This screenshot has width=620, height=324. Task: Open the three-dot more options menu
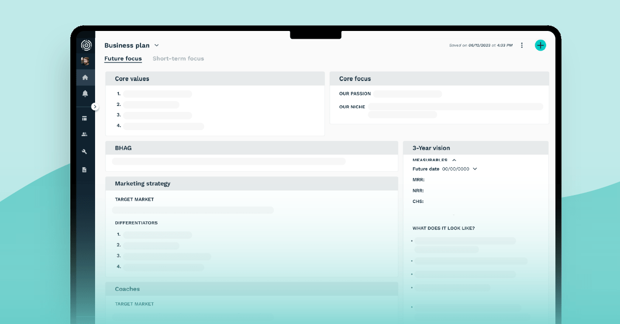(x=522, y=45)
